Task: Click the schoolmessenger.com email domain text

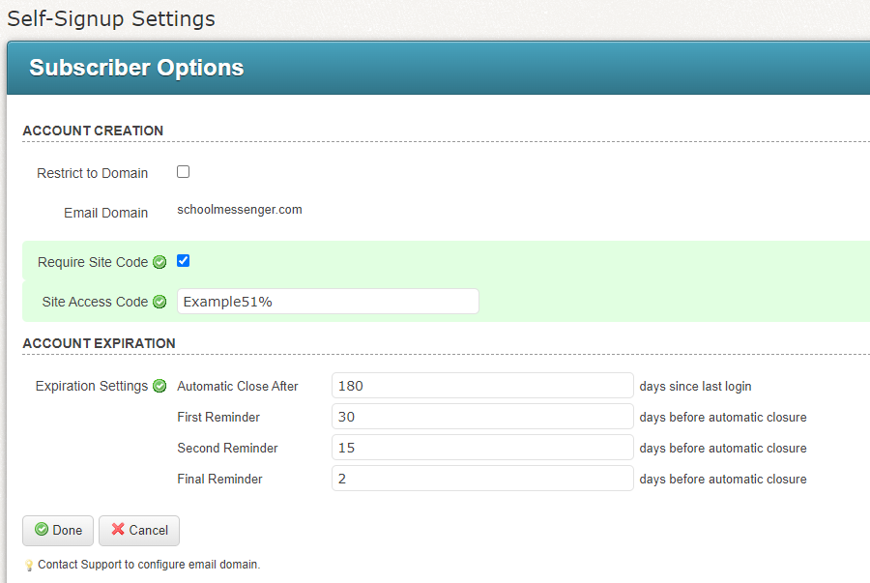Action: coord(240,210)
